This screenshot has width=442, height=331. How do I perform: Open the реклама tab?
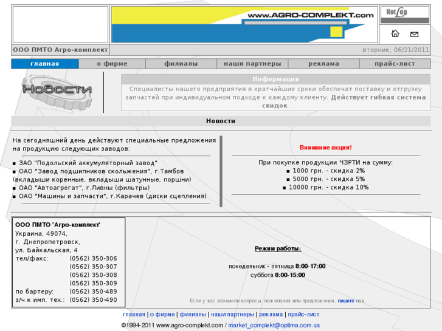tap(323, 64)
